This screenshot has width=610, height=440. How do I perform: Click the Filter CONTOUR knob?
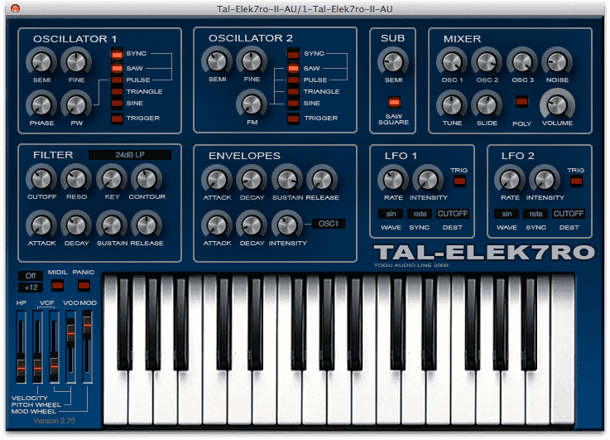pos(146,179)
